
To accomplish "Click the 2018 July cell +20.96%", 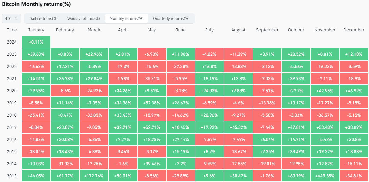I will tap(209, 115).
